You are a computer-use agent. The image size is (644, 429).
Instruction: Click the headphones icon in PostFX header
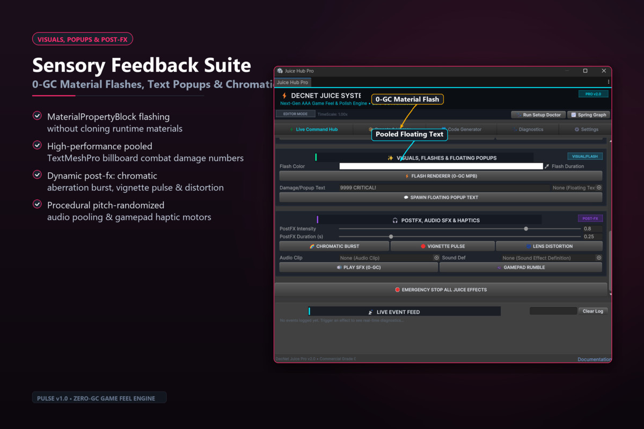point(395,220)
